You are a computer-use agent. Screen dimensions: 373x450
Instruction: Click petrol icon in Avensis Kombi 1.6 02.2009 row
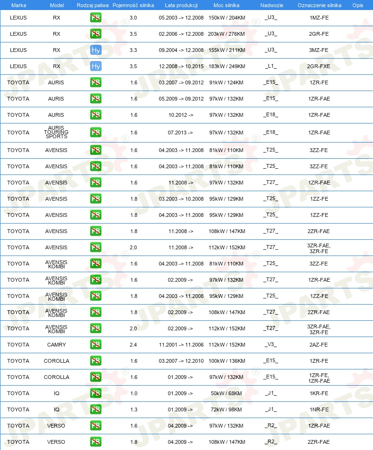(95, 280)
